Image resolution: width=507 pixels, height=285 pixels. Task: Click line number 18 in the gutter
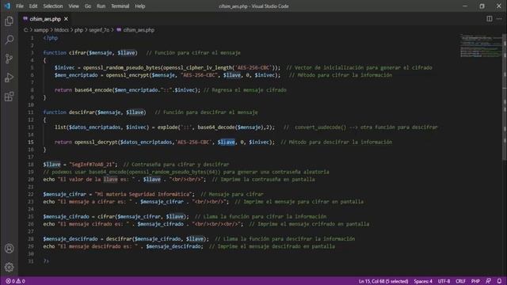coord(31,165)
